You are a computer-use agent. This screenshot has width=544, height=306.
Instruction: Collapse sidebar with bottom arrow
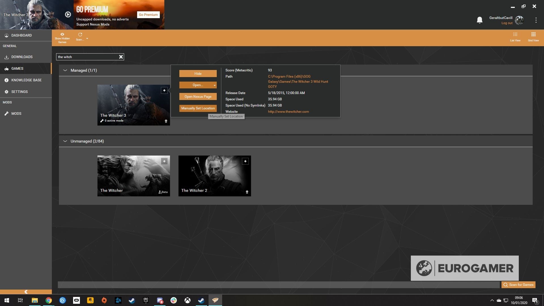coord(26,292)
